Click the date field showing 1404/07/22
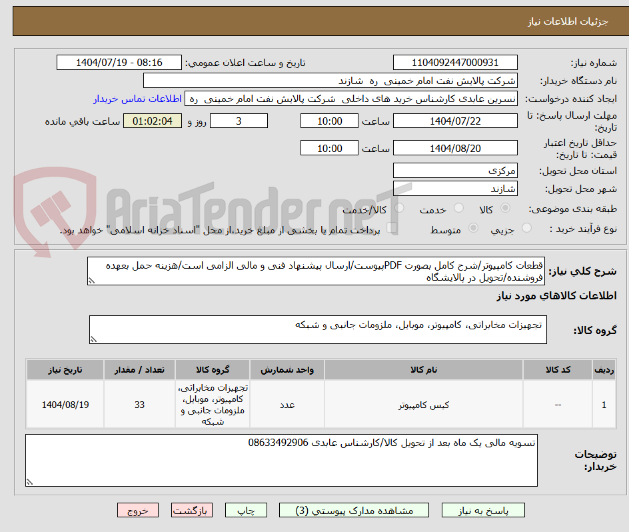The height and width of the screenshot is (532, 629). point(456,121)
